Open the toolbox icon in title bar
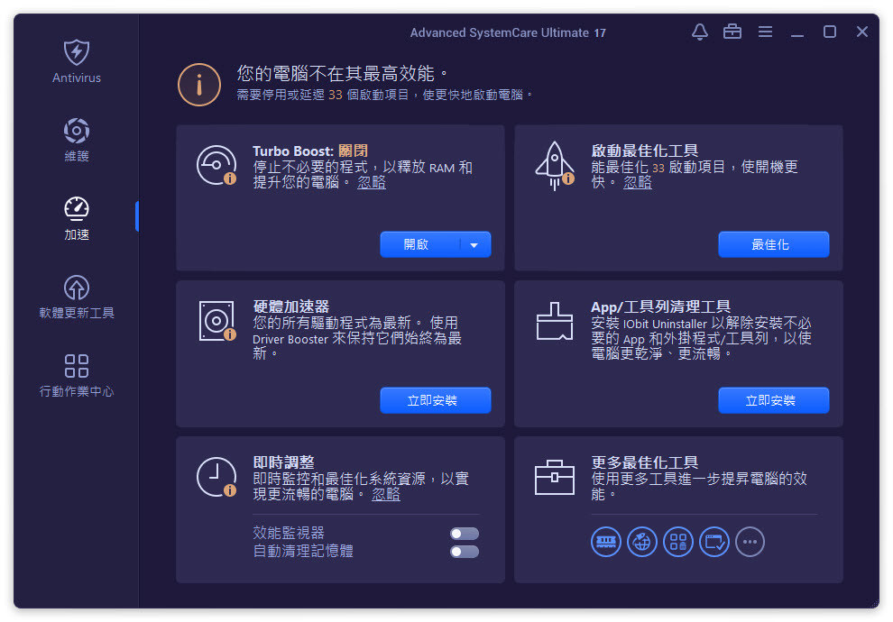This screenshot has height=622, width=893. click(x=732, y=32)
